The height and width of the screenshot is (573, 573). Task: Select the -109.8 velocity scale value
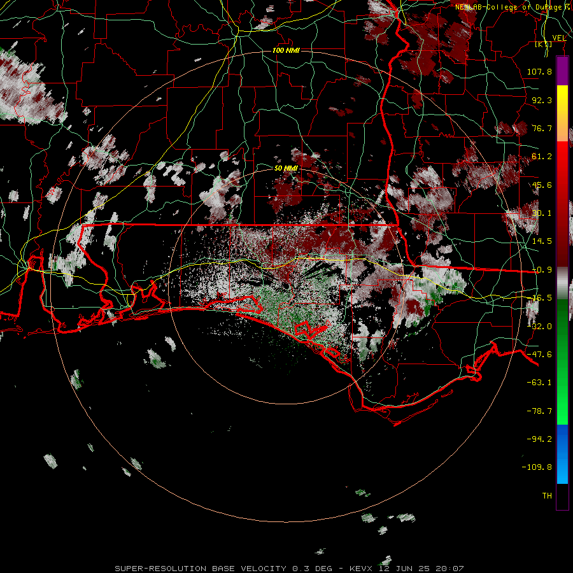point(537,467)
